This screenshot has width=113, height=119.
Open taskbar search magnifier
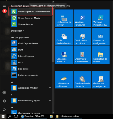[10, 116]
